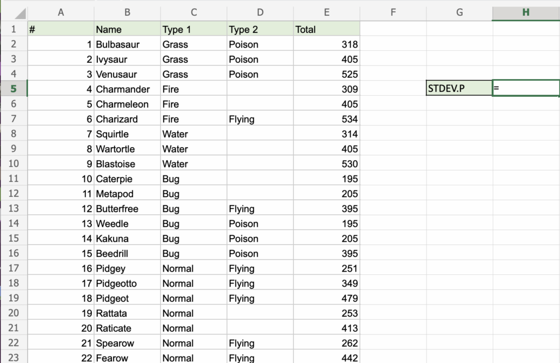This screenshot has height=363, width=560.
Task: Select Squirtle's Water type cell
Action: (194, 134)
